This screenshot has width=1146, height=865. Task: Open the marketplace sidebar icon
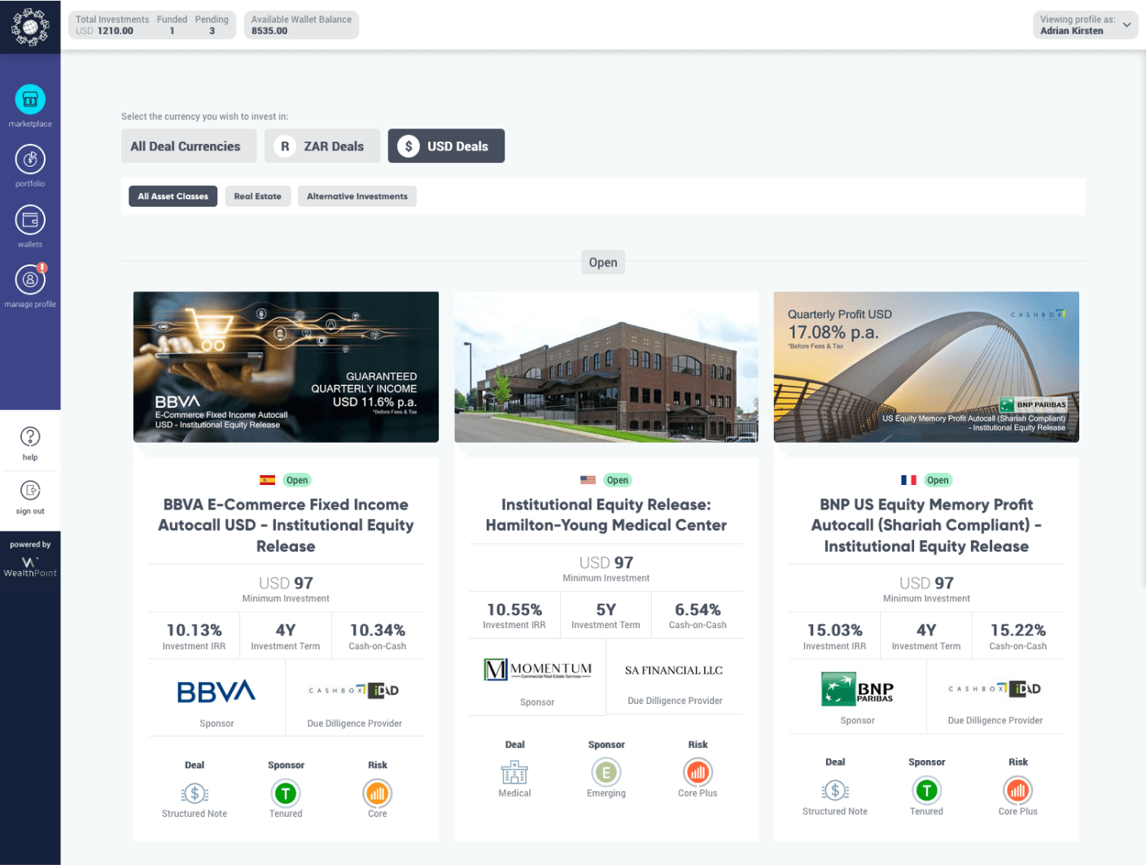point(30,99)
